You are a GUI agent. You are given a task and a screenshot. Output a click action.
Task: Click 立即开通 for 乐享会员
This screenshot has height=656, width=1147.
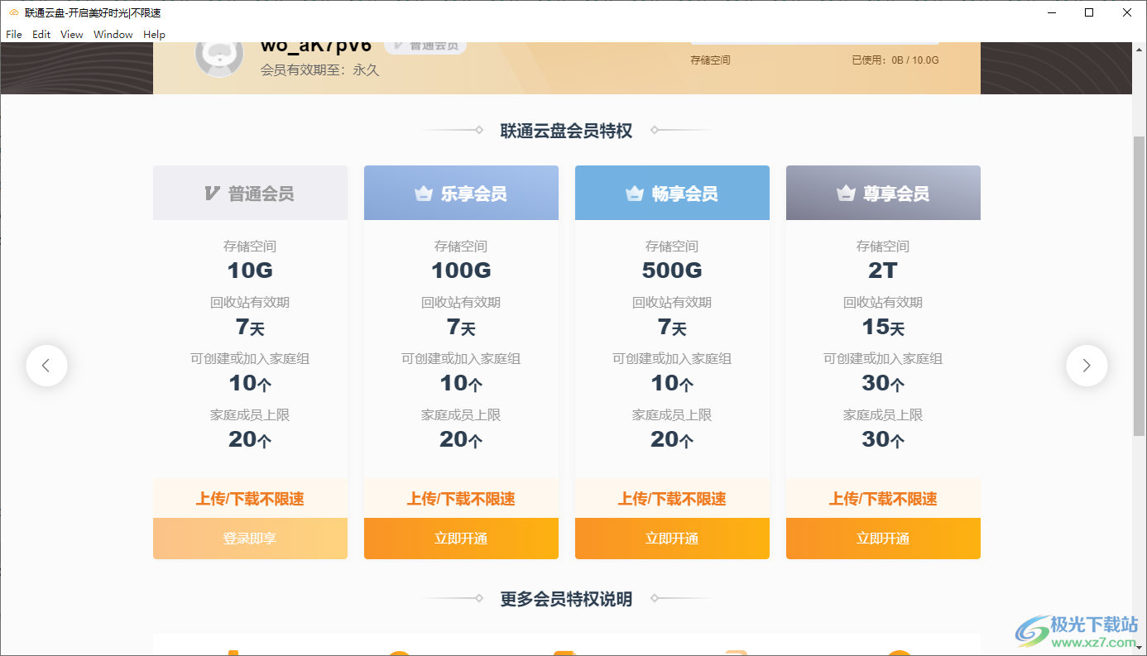point(461,539)
